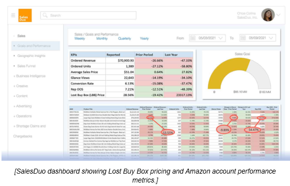This screenshot has height=186, width=290.
Task: Click the SalesDuo orange logo
Action: tap(25, 15)
